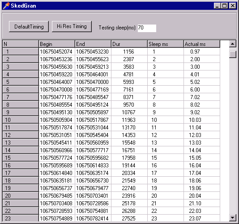This screenshot has height=224, width=239.
Task: Run the DefaultTiming test
Action: pos(29,27)
